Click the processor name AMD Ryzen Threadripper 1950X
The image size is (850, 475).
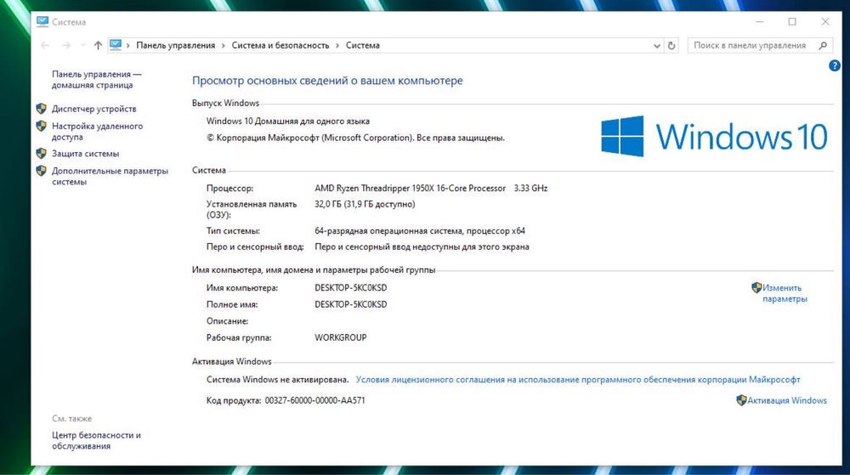click(x=410, y=189)
